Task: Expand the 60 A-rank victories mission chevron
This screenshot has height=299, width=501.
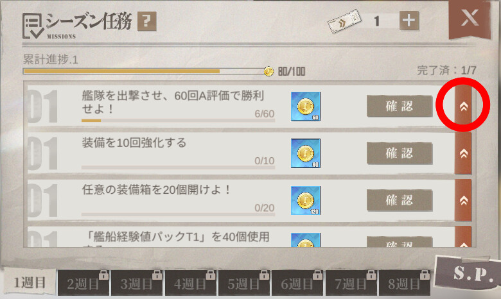Action: [x=463, y=107]
